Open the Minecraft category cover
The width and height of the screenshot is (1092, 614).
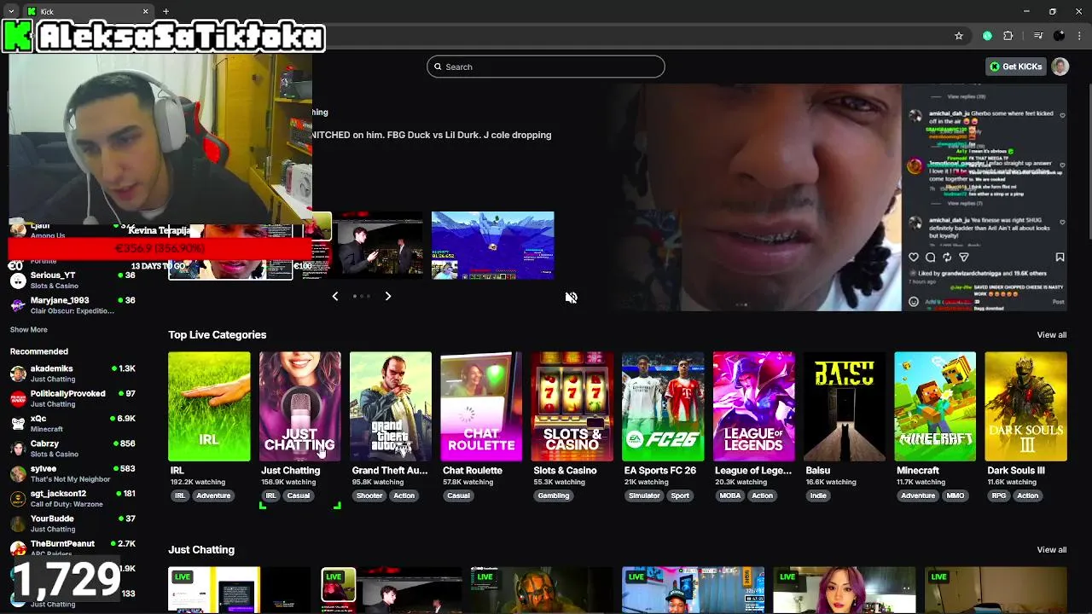(935, 406)
